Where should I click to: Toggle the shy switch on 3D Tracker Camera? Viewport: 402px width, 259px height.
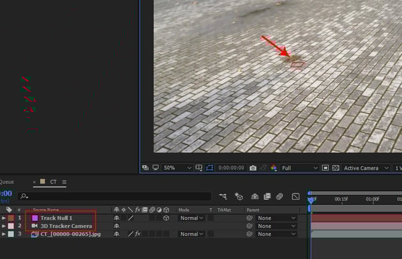(x=116, y=226)
